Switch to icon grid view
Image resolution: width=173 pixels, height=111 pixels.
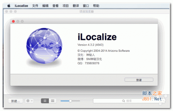[45, 101]
